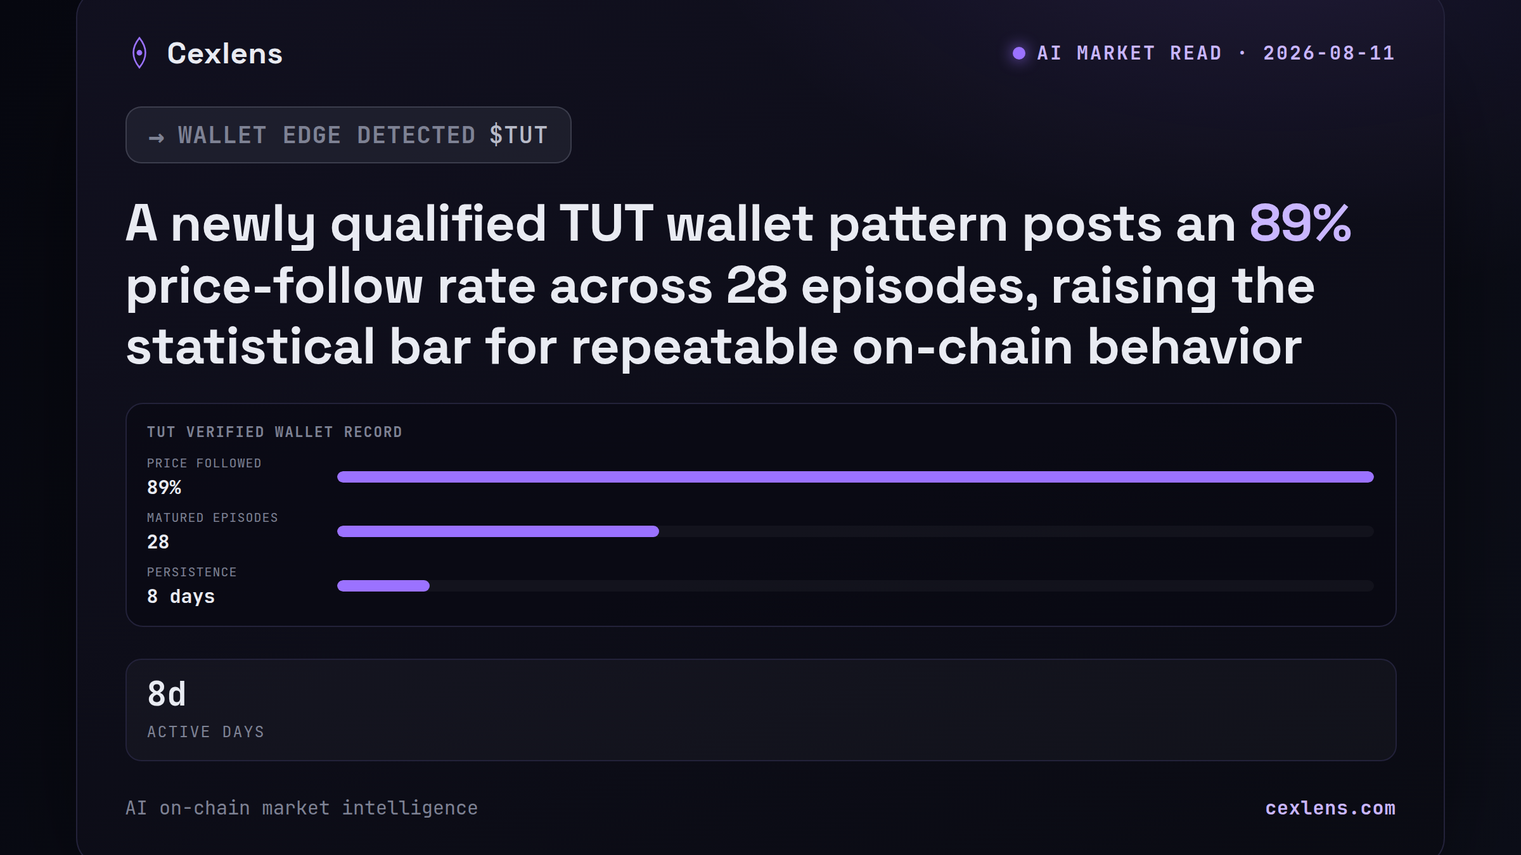Click the AI on-chain market intelligence tagline

(x=302, y=808)
